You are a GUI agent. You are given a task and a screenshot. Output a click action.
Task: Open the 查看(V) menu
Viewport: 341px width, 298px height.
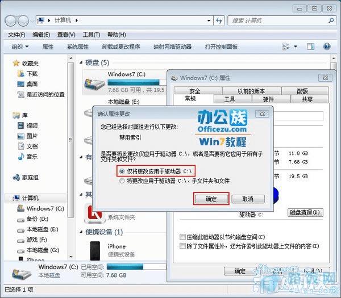(66, 35)
